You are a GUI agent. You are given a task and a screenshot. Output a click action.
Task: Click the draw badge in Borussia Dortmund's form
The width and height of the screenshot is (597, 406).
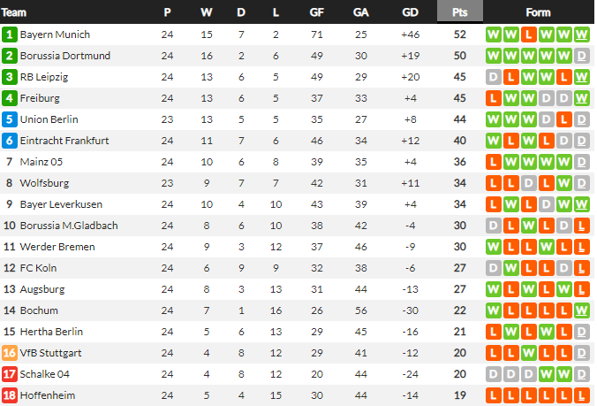[x=581, y=56]
